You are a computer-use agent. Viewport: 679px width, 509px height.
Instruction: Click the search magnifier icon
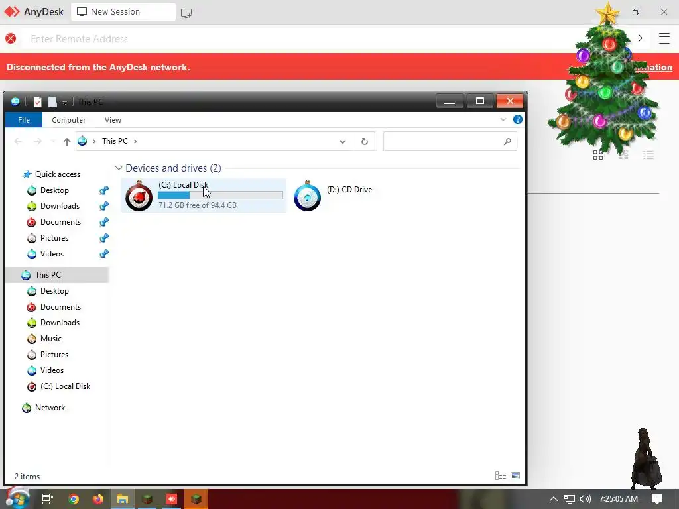pos(507,141)
